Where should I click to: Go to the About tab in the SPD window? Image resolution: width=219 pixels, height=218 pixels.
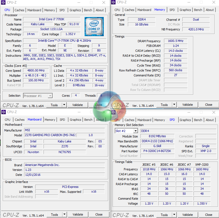pos(210,120)
